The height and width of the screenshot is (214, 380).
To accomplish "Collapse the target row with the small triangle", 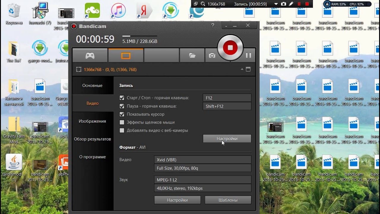I will click(x=242, y=69).
